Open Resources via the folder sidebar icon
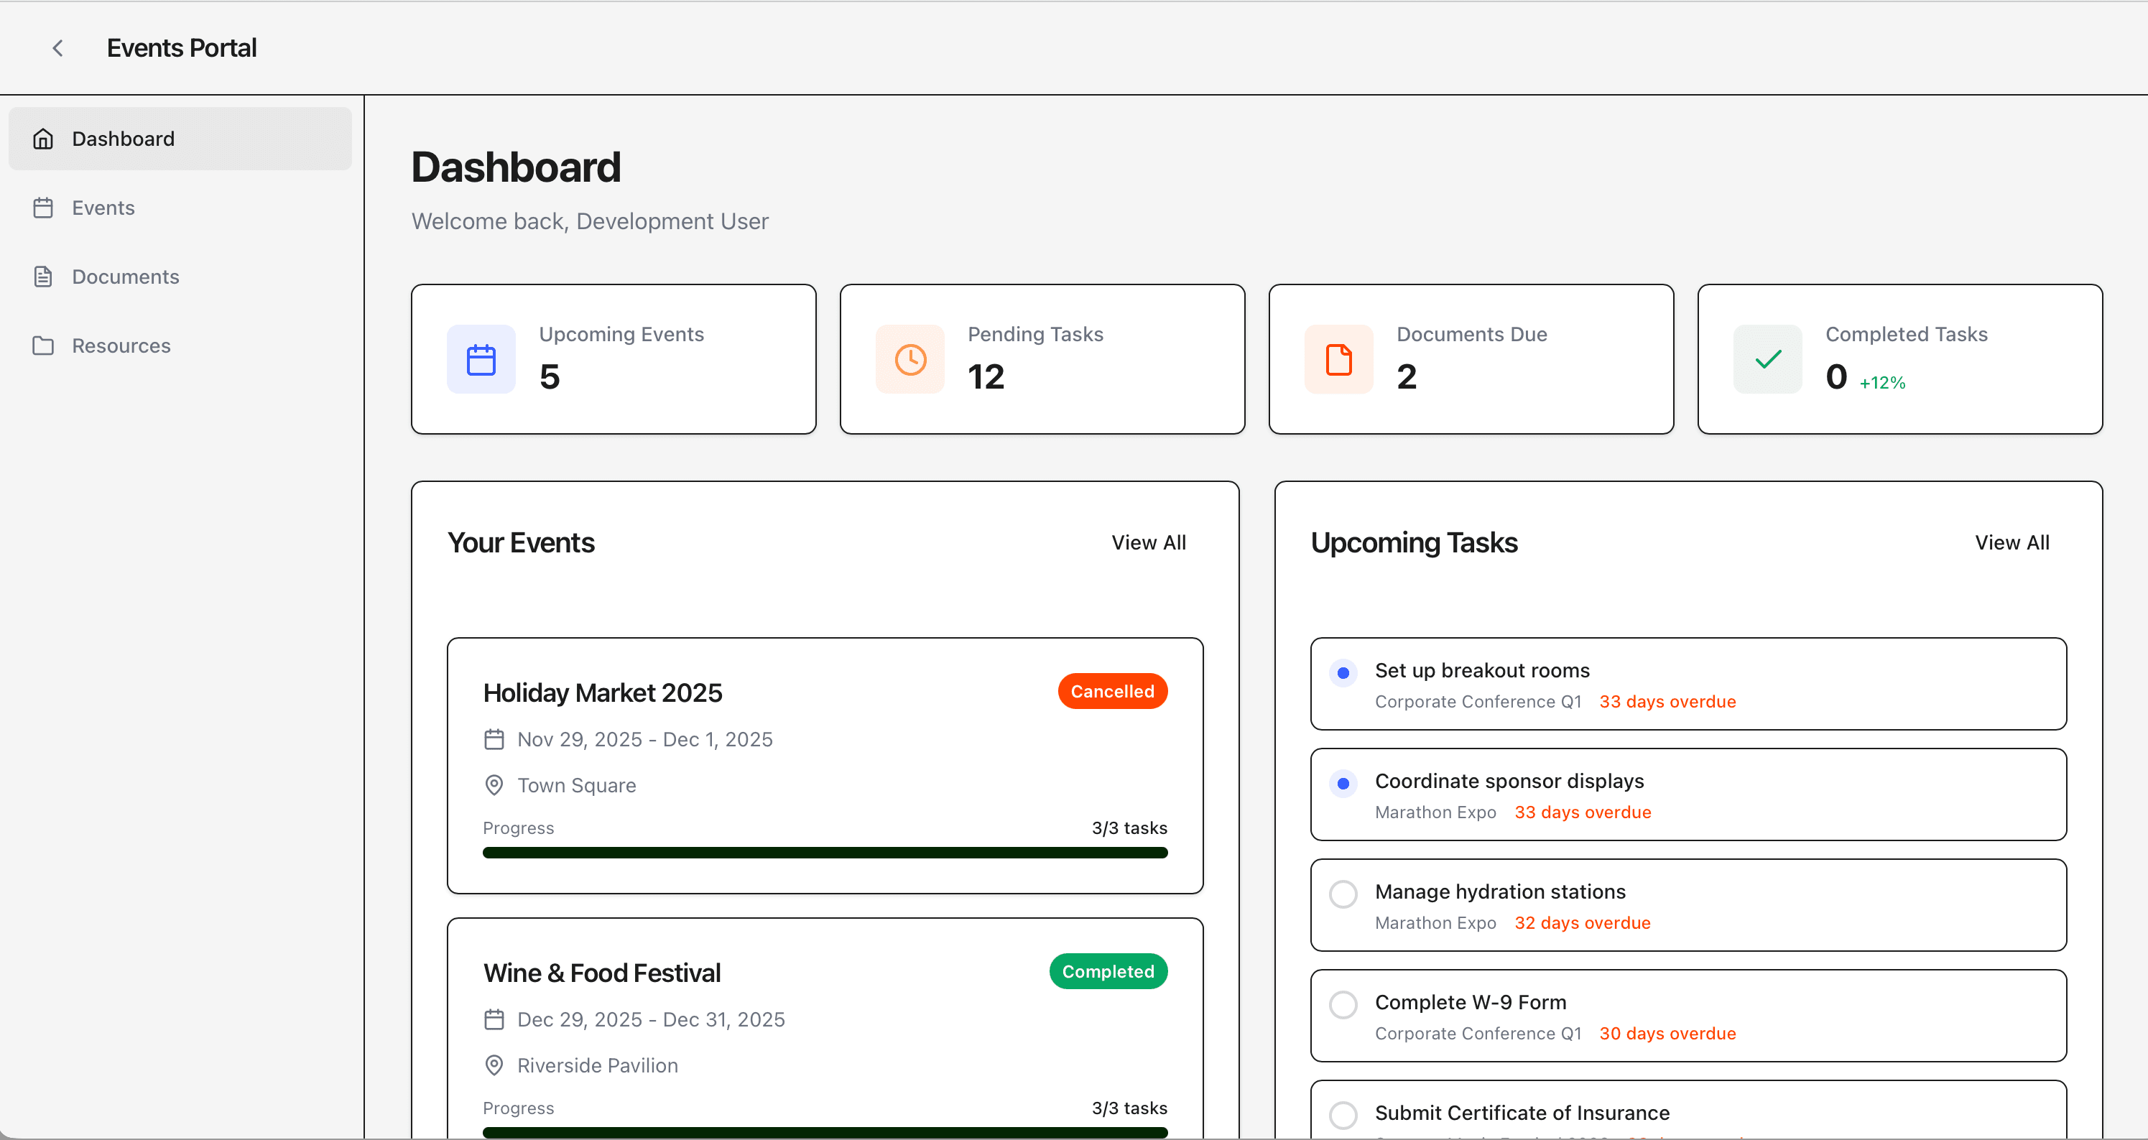 point(42,346)
